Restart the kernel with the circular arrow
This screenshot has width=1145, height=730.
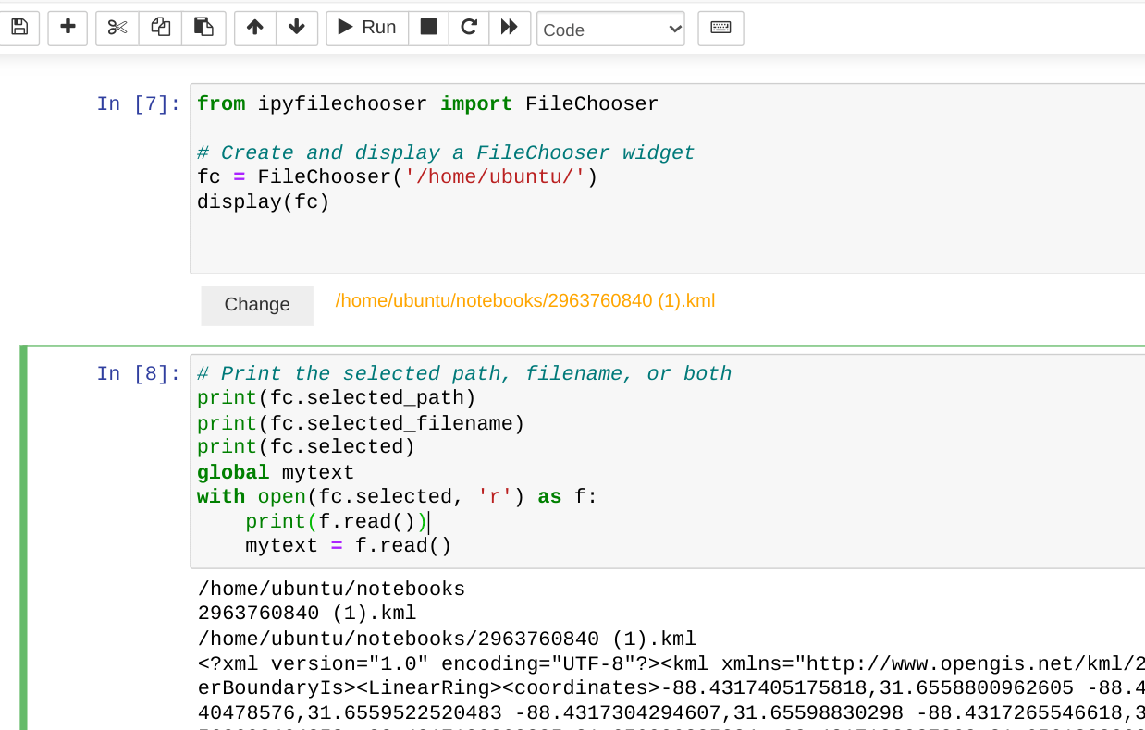coord(469,28)
